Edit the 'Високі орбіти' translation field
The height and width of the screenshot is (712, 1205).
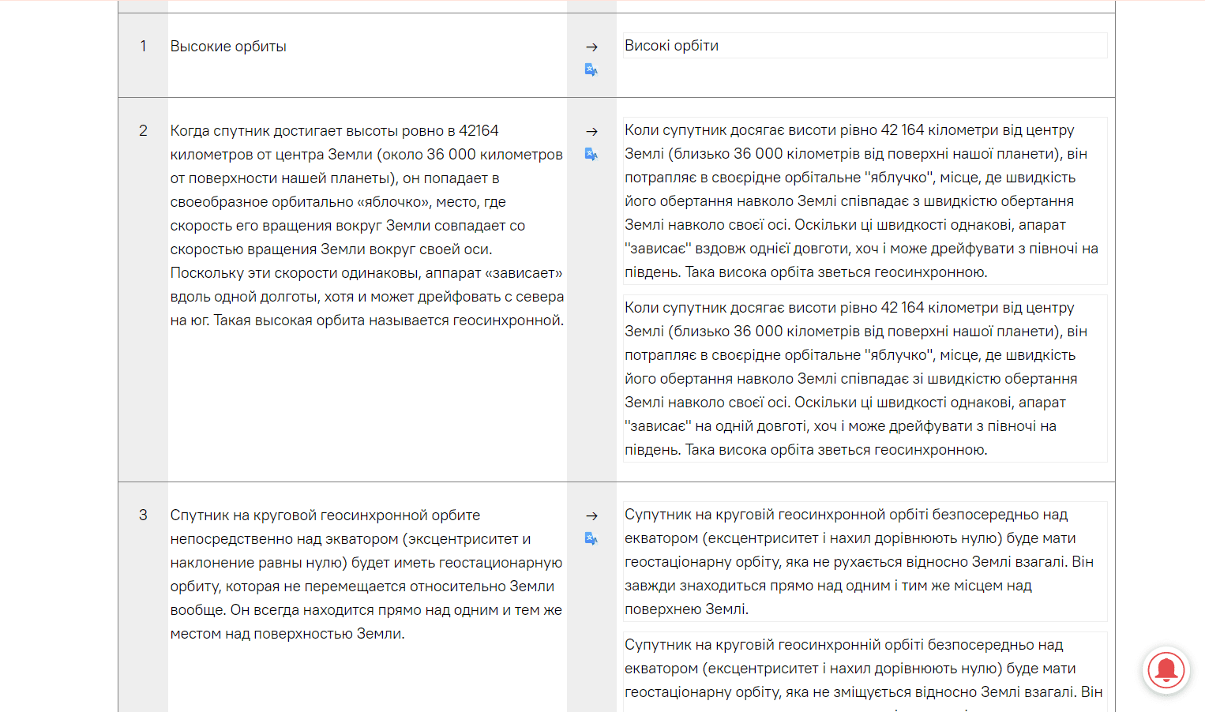point(865,46)
